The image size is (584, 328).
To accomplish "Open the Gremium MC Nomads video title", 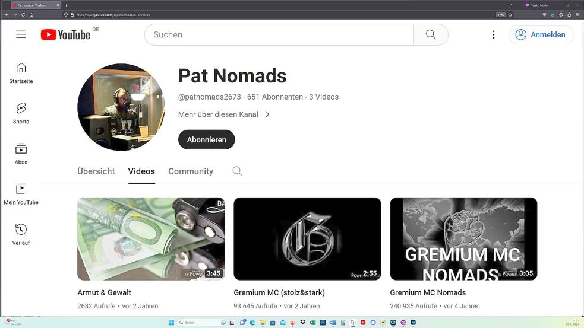I will point(428,292).
